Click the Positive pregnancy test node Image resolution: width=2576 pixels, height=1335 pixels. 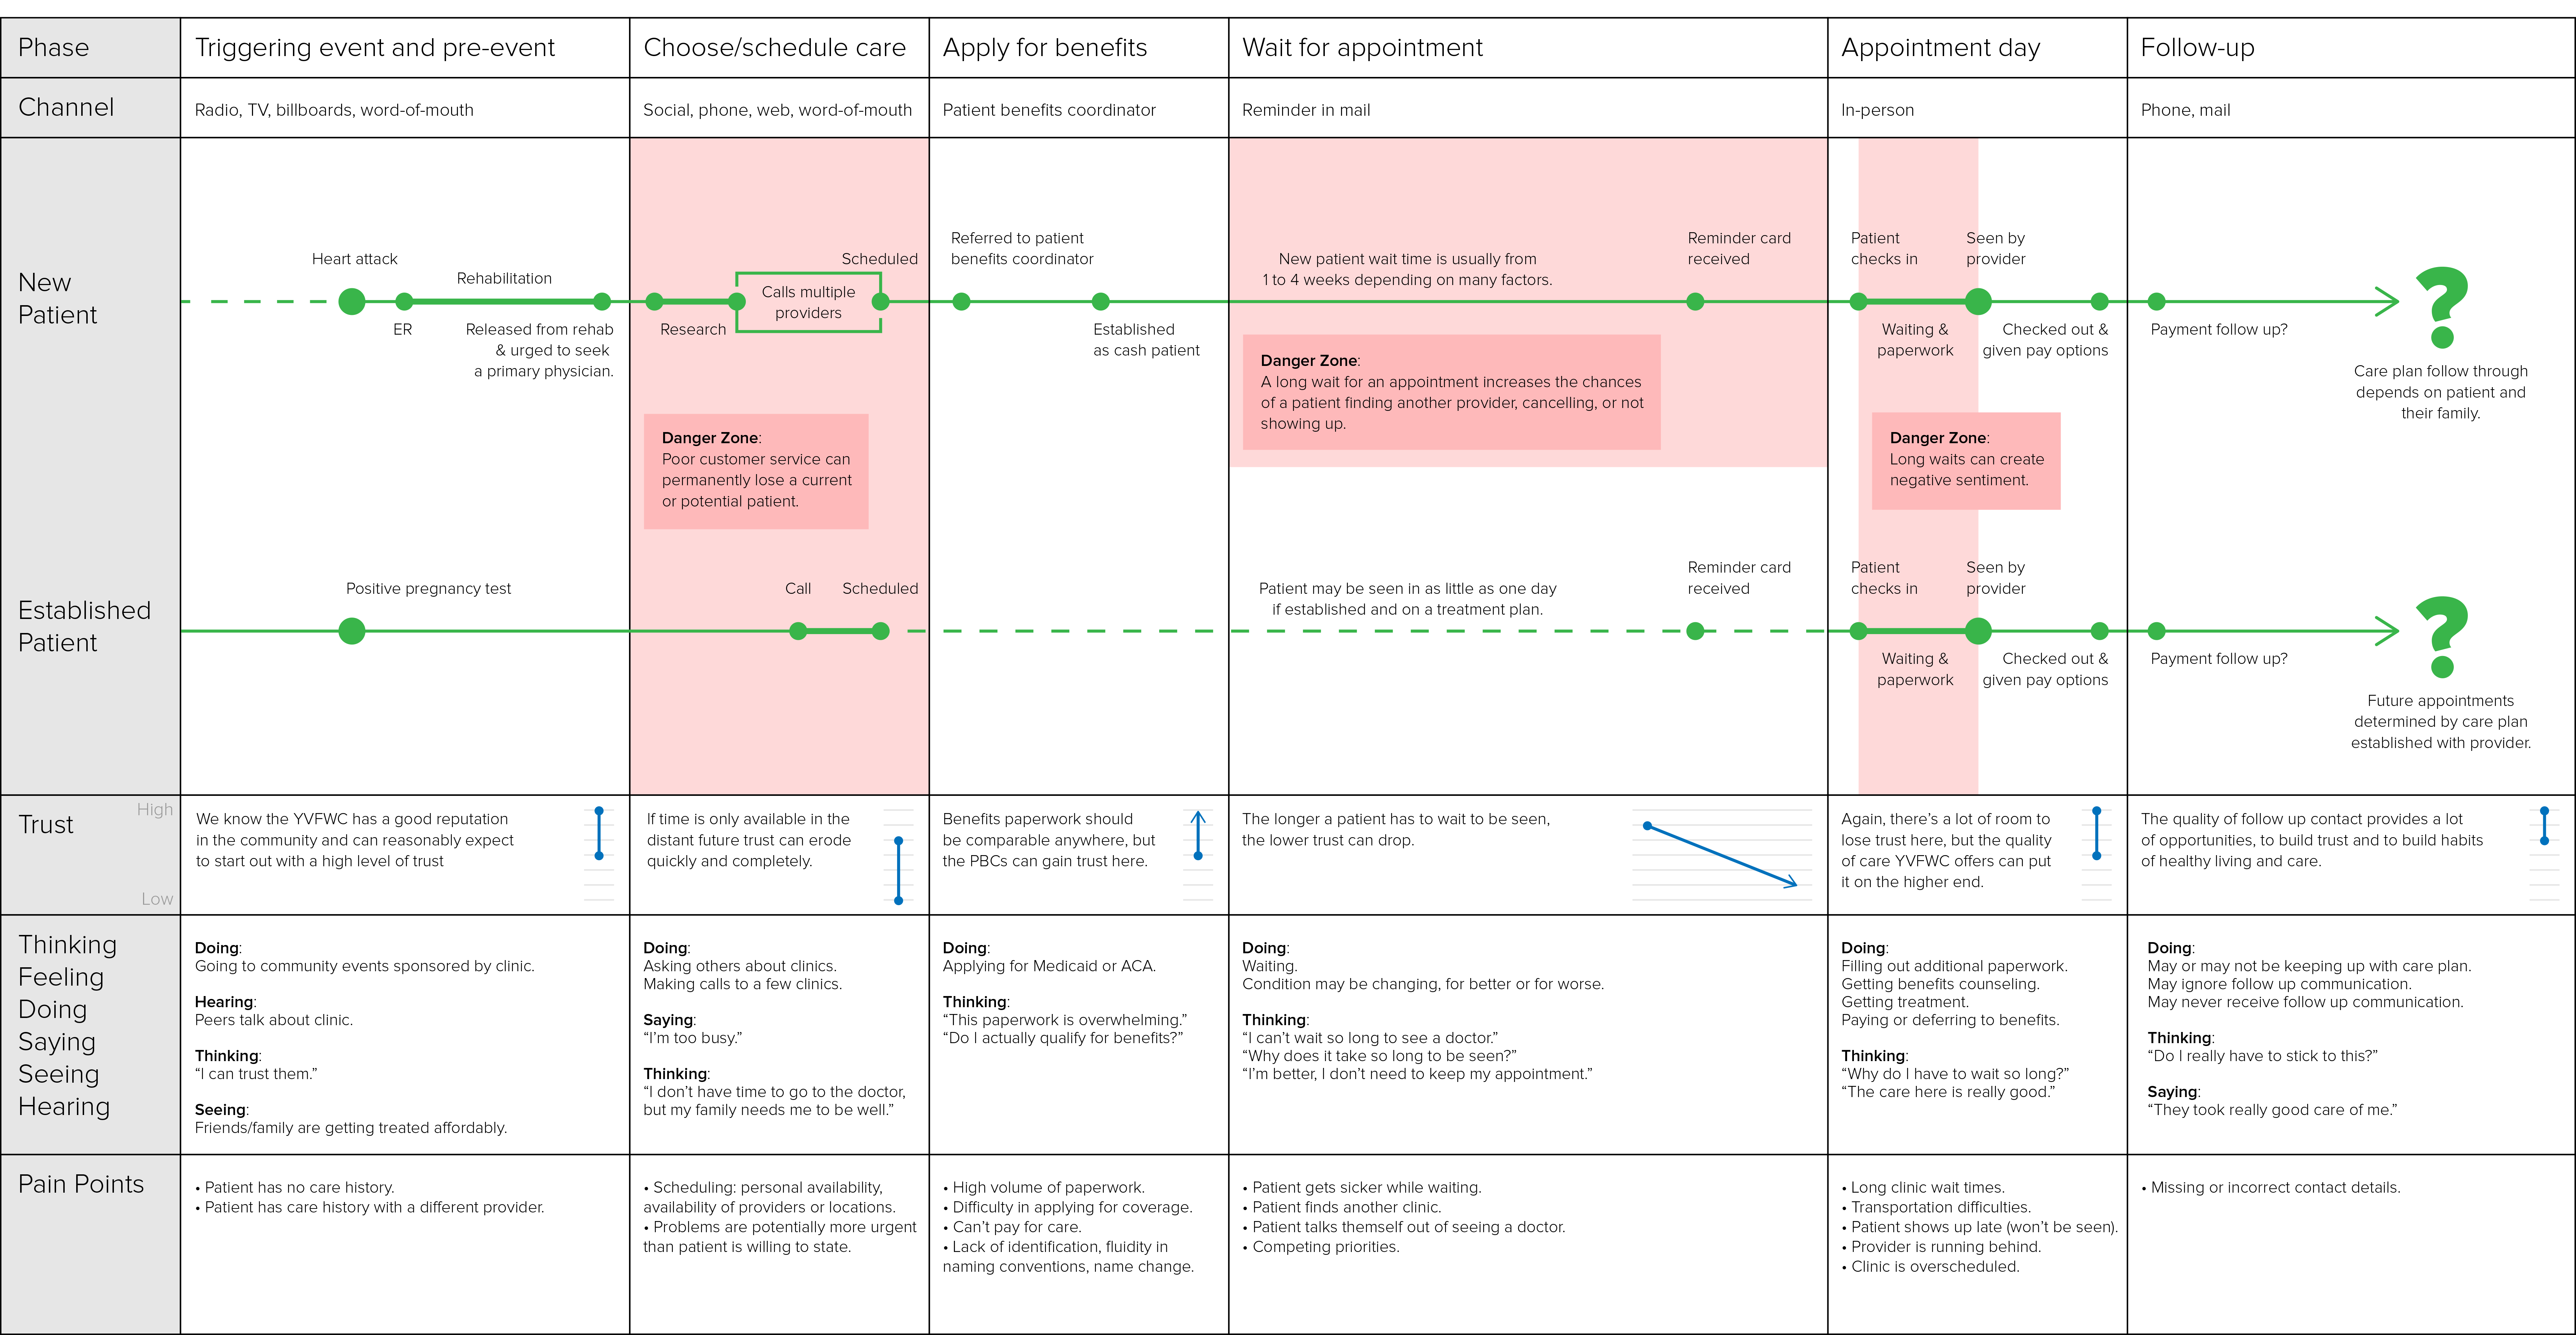(352, 631)
